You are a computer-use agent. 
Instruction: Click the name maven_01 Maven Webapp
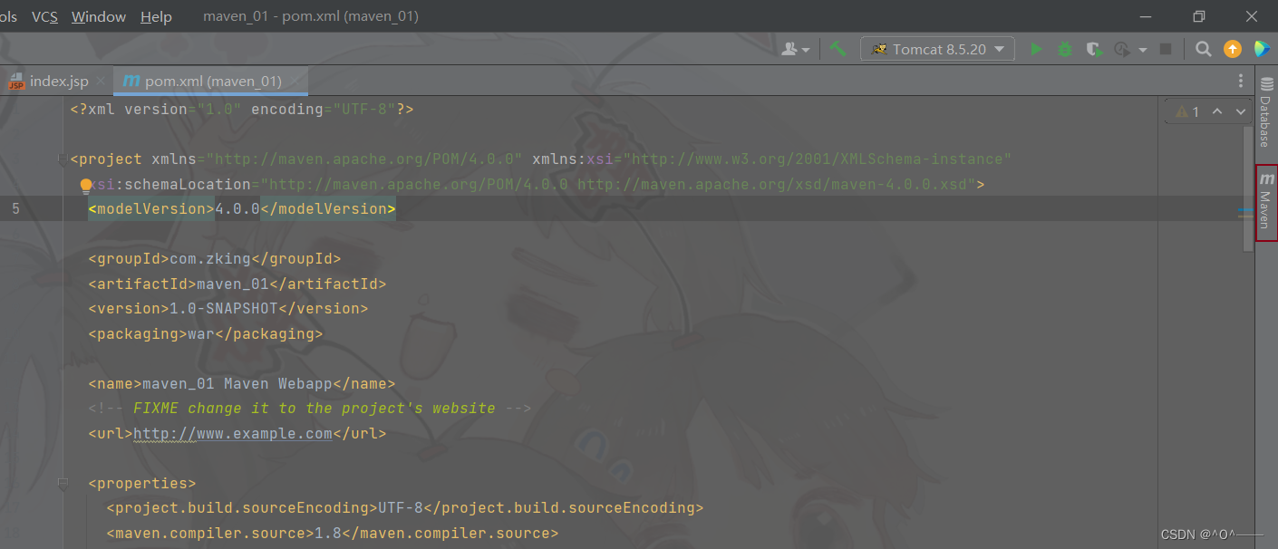(x=237, y=384)
